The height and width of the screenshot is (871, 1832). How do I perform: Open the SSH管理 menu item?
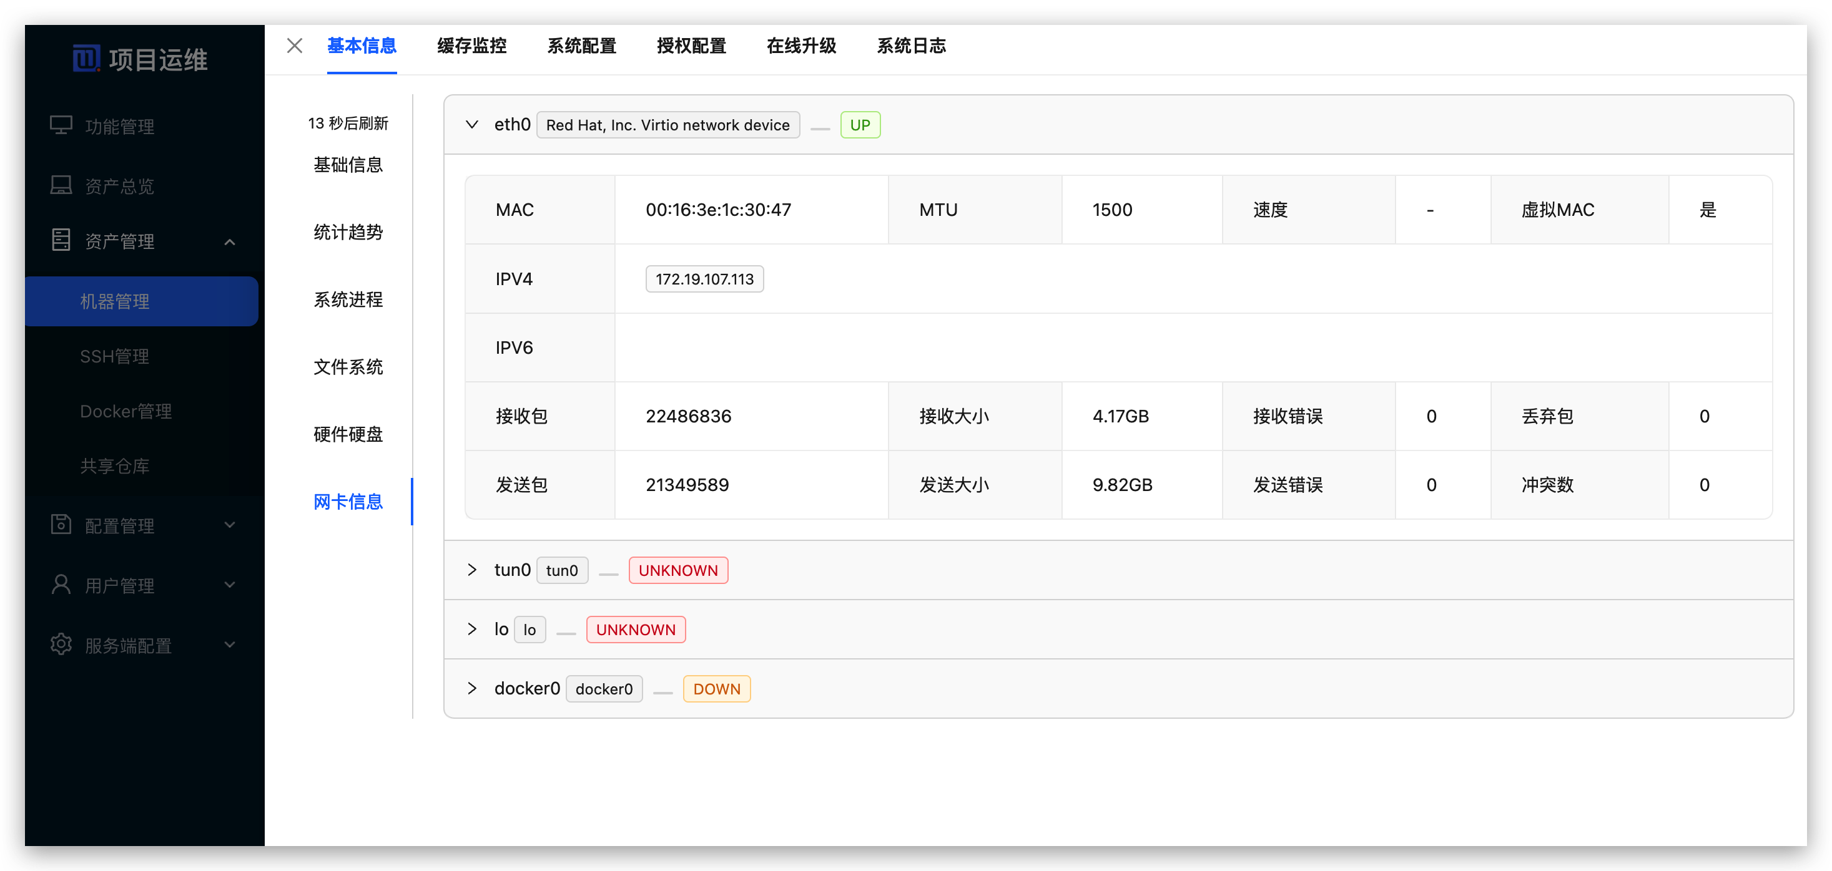click(114, 356)
